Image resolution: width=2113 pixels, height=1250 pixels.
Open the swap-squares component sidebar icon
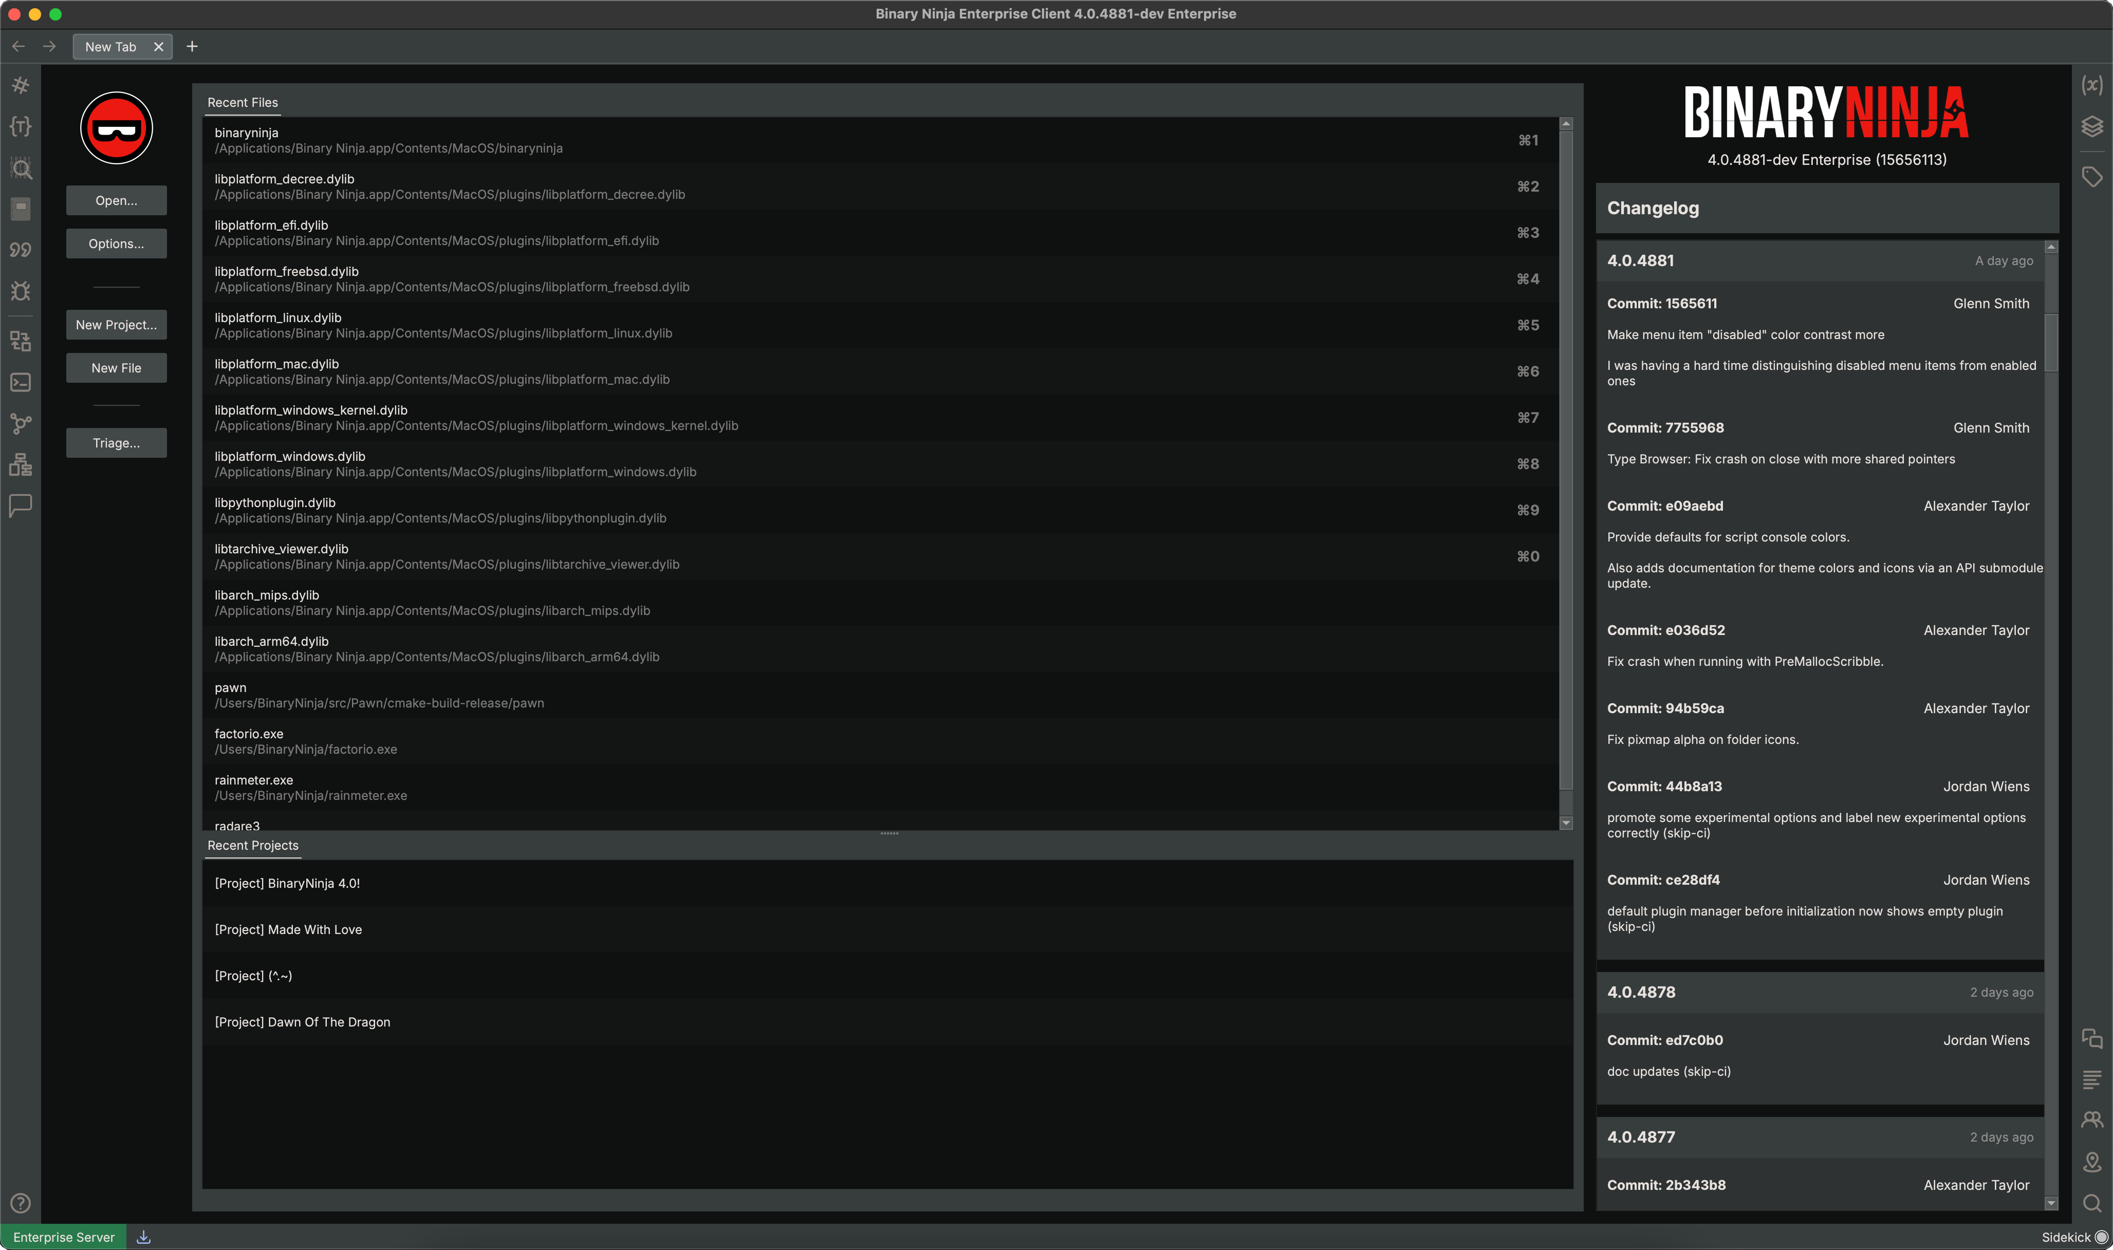[20, 341]
